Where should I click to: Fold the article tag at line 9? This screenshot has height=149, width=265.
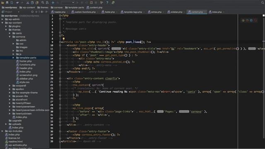[x=60, y=42]
